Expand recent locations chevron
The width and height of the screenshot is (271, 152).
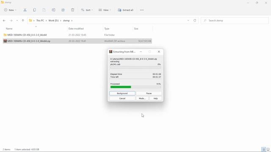click(17, 21)
